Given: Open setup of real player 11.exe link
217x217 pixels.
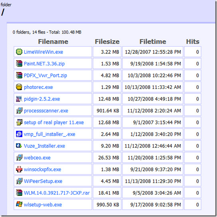Looking at the screenshot, I should (54, 122).
